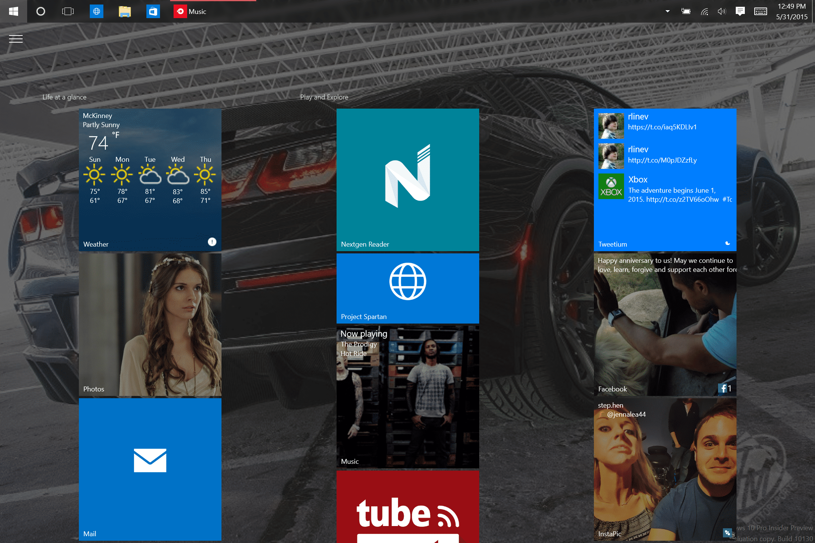Open the clock showing 12:49 PM

tap(792, 11)
